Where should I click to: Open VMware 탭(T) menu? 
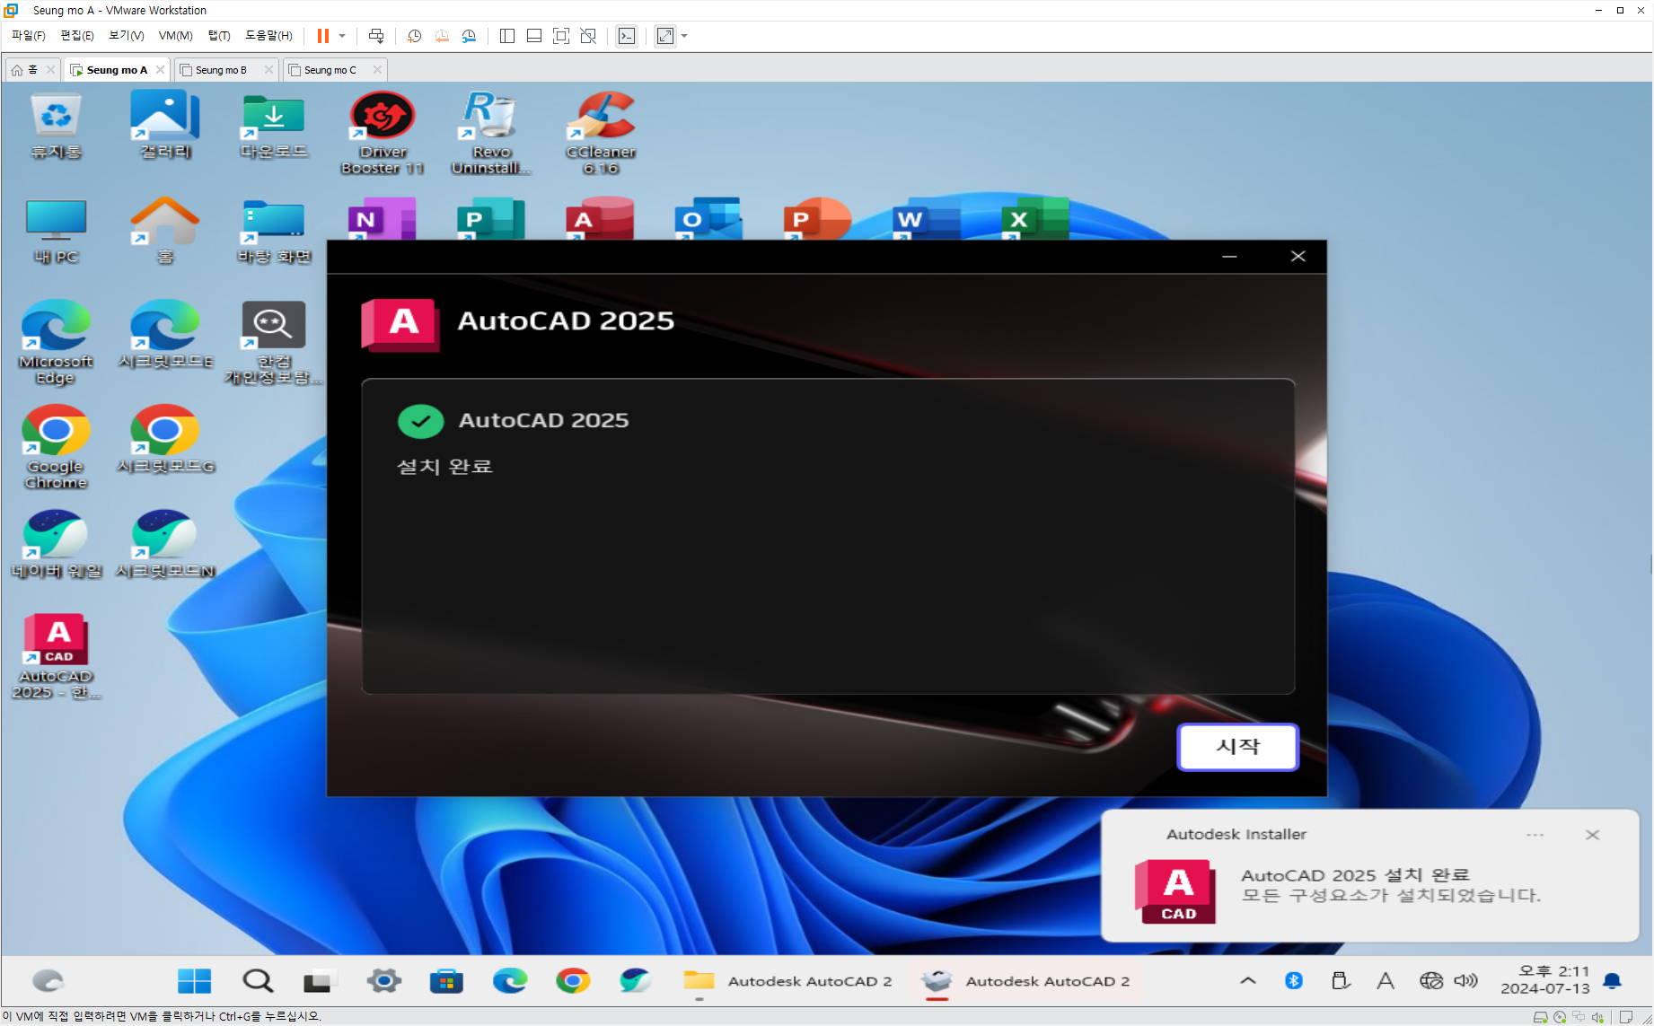[x=219, y=36]
